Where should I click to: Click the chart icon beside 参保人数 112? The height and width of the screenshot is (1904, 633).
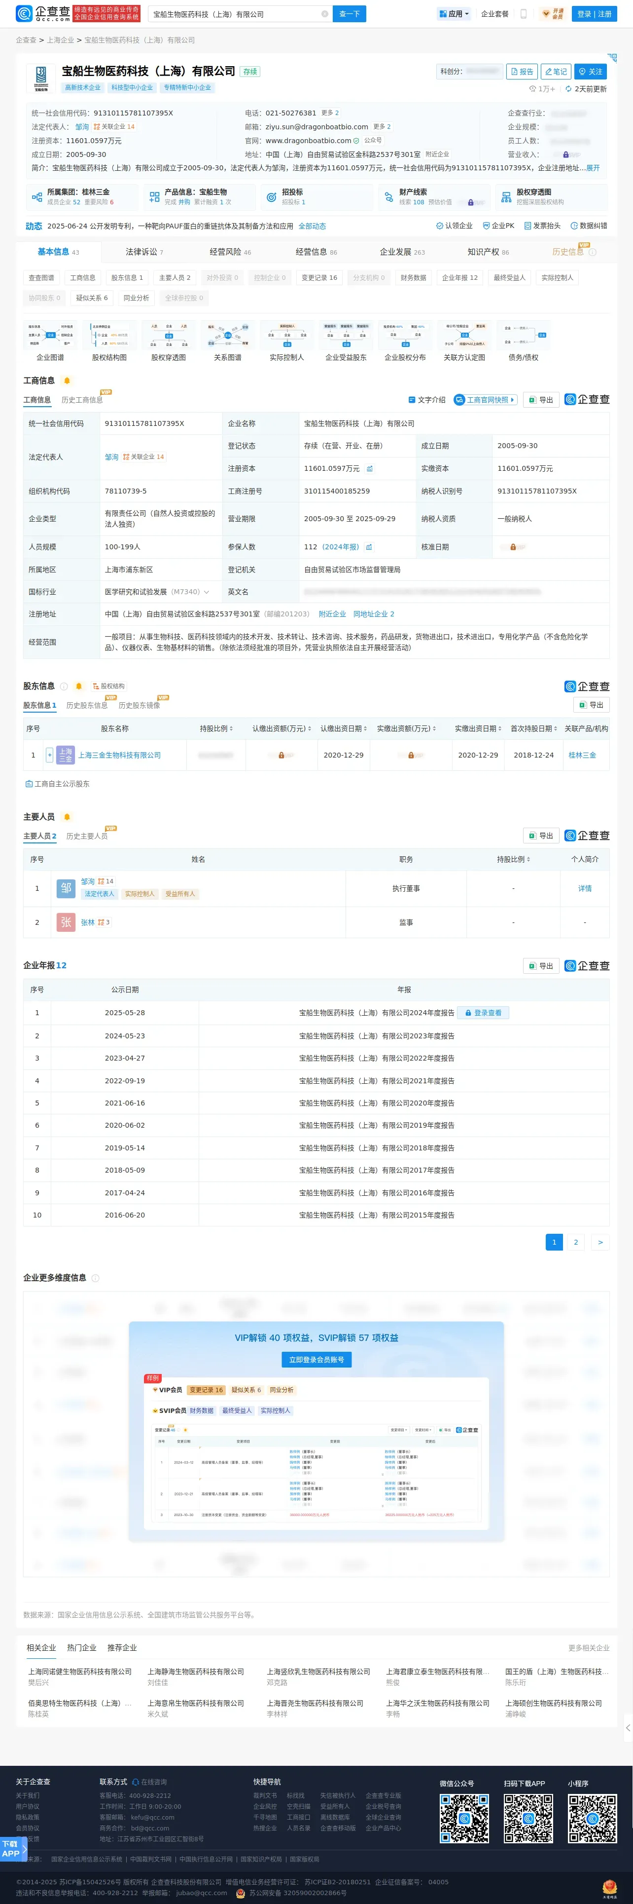coord(369,547)
